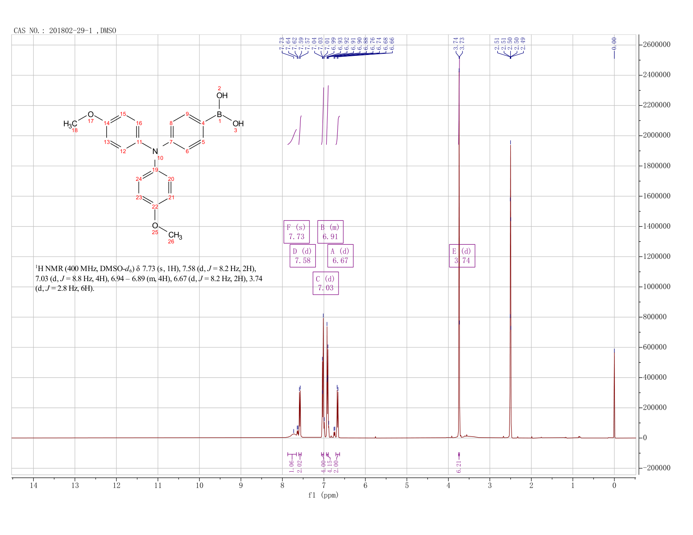The height and width of the screenshot is (535, 693).
Task: Click the 600000 intensity axis label
Action: 655,347
